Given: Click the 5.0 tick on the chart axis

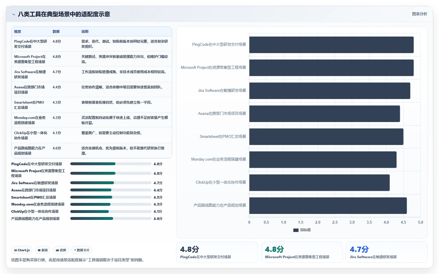Looking at the screenshot, I should [x=420, y=222].
